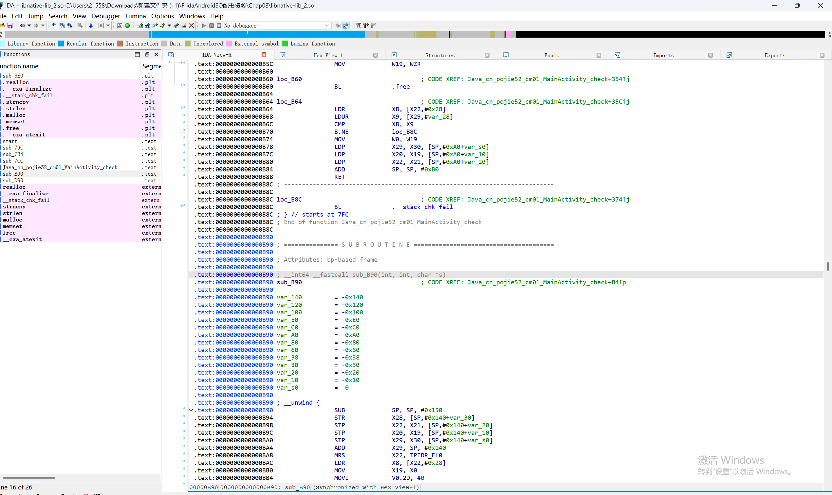Click the Save database icon
The width and height of the screenshot is (832, 495).
click(x=10, y=25)
